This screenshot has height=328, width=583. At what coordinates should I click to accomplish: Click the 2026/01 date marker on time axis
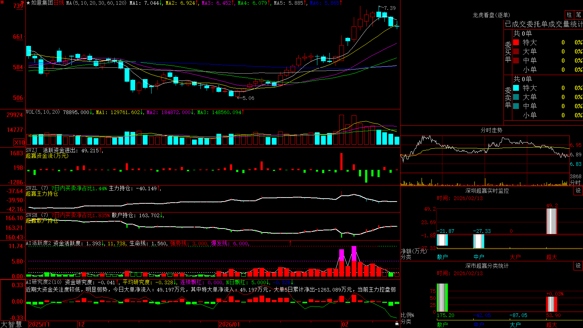pyautogui.click(x=230, y=324)
